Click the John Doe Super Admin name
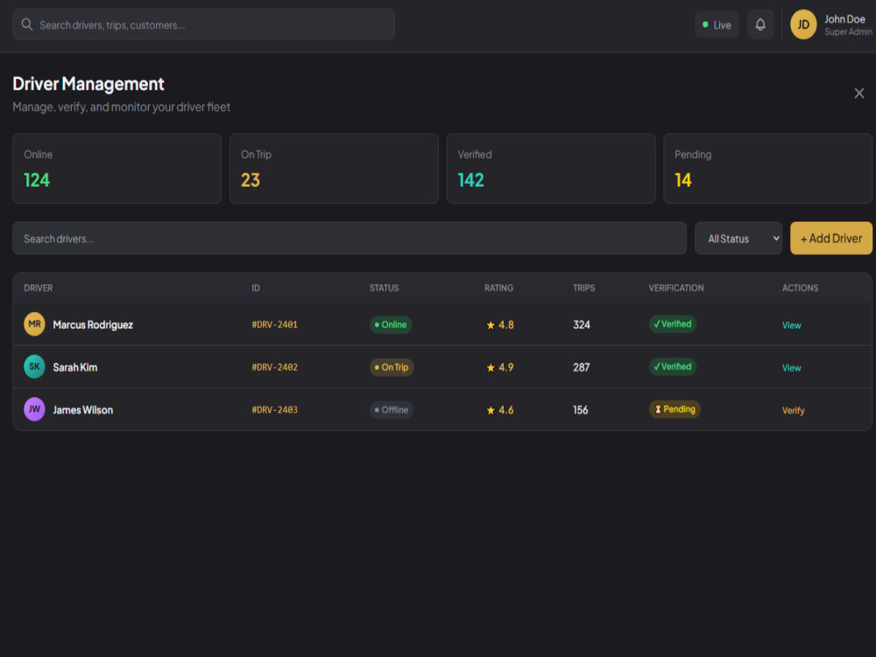The width and height of the screenshot is (876, 657). pyautogui.click(x=848, y=25)
